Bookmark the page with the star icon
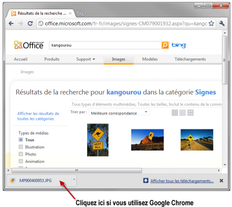 tap(211, 23)
